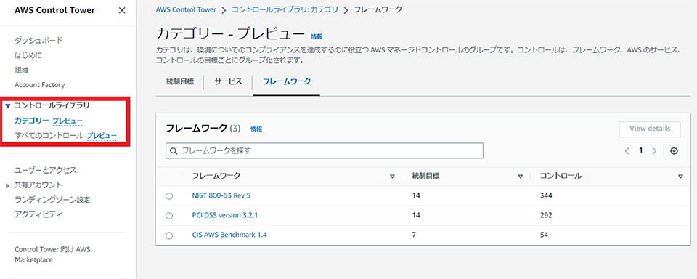Open 組織 in sidebar
Screen dimensions: 697x279
[x=22, y=70]
